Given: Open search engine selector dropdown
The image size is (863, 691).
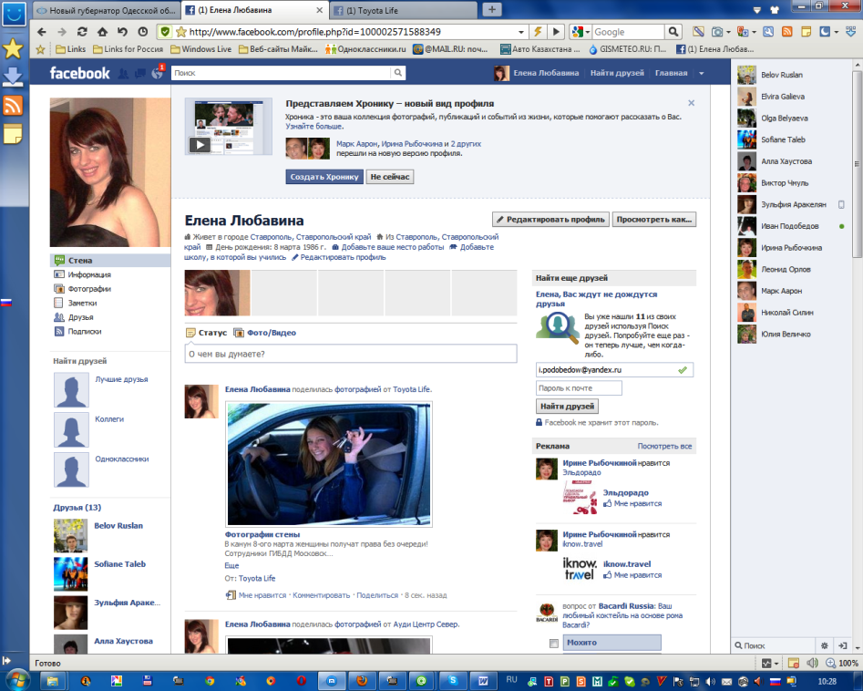Looking at the screenshot, I should coord(588,32).
